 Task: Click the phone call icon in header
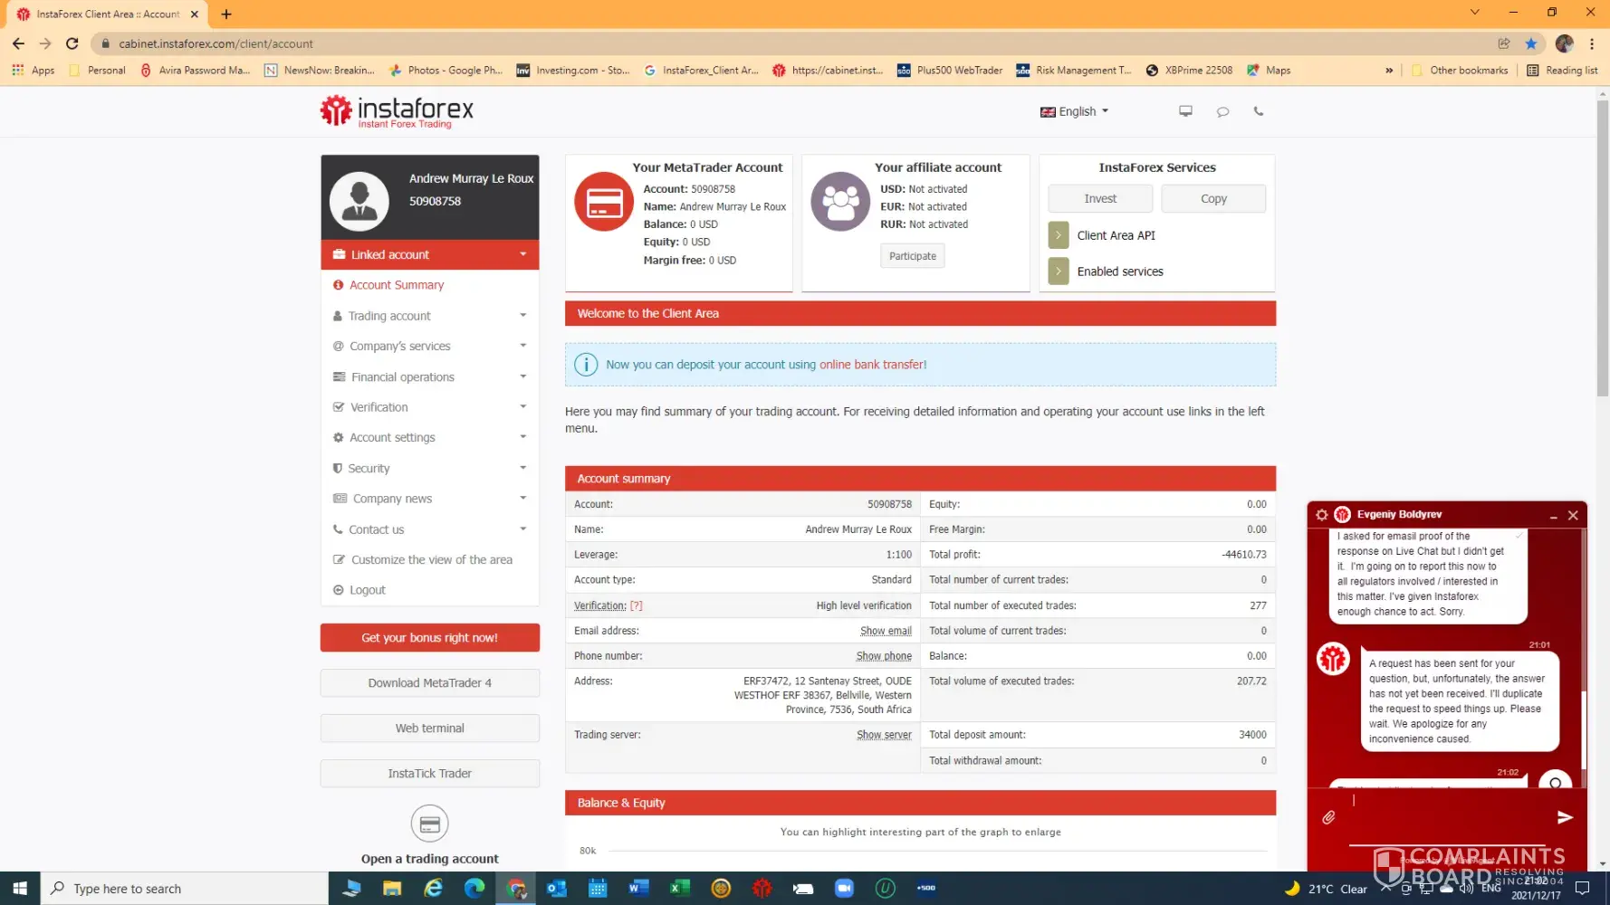pos(1258,111)
